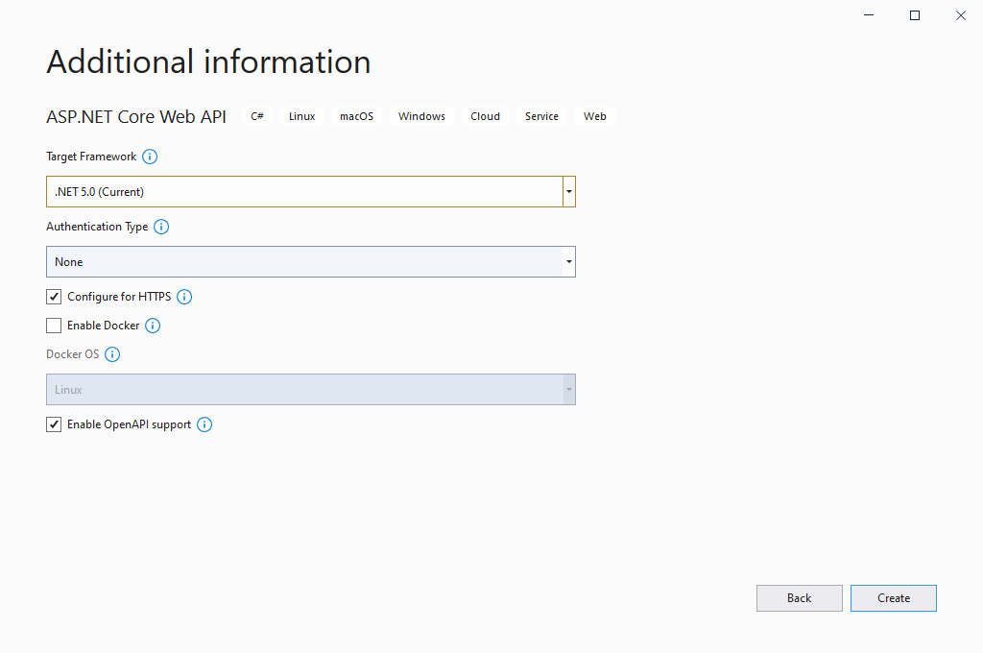
Task: Close the Additional information dialog
Action: point(961,15)
